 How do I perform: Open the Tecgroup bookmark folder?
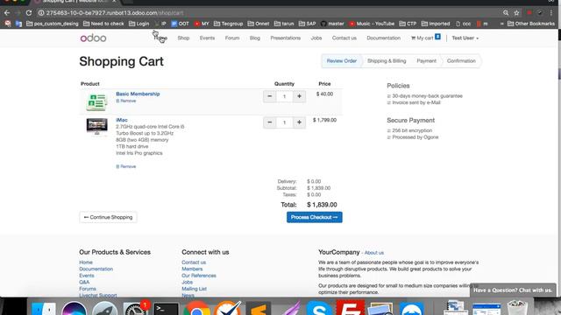pyautogui.click(x=228, y=24)
